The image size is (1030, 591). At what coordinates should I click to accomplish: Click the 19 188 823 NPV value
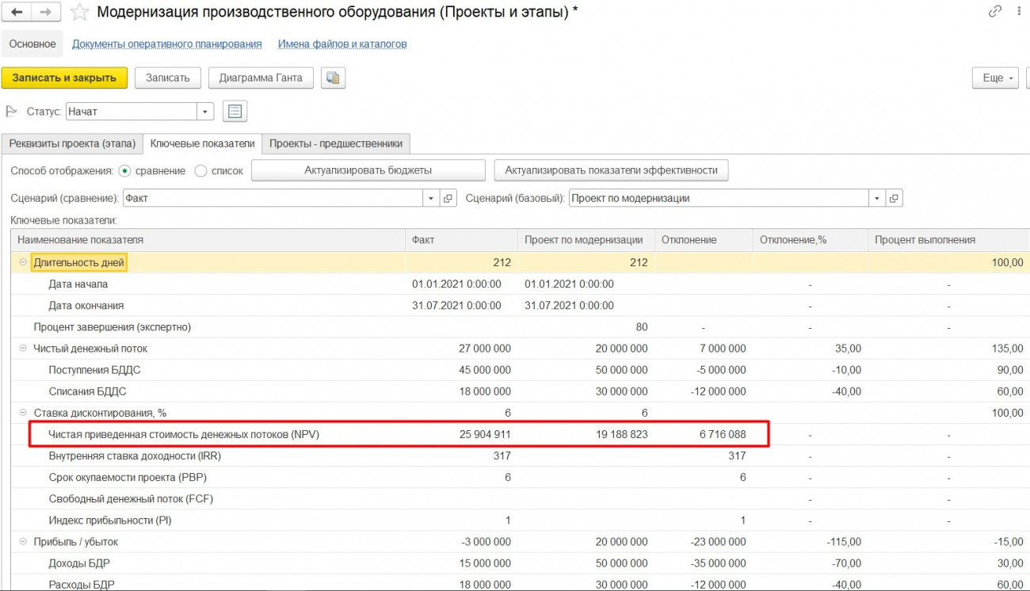point(621,434)
